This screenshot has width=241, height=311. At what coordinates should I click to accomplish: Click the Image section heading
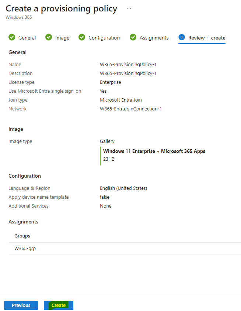pos(16,129)
